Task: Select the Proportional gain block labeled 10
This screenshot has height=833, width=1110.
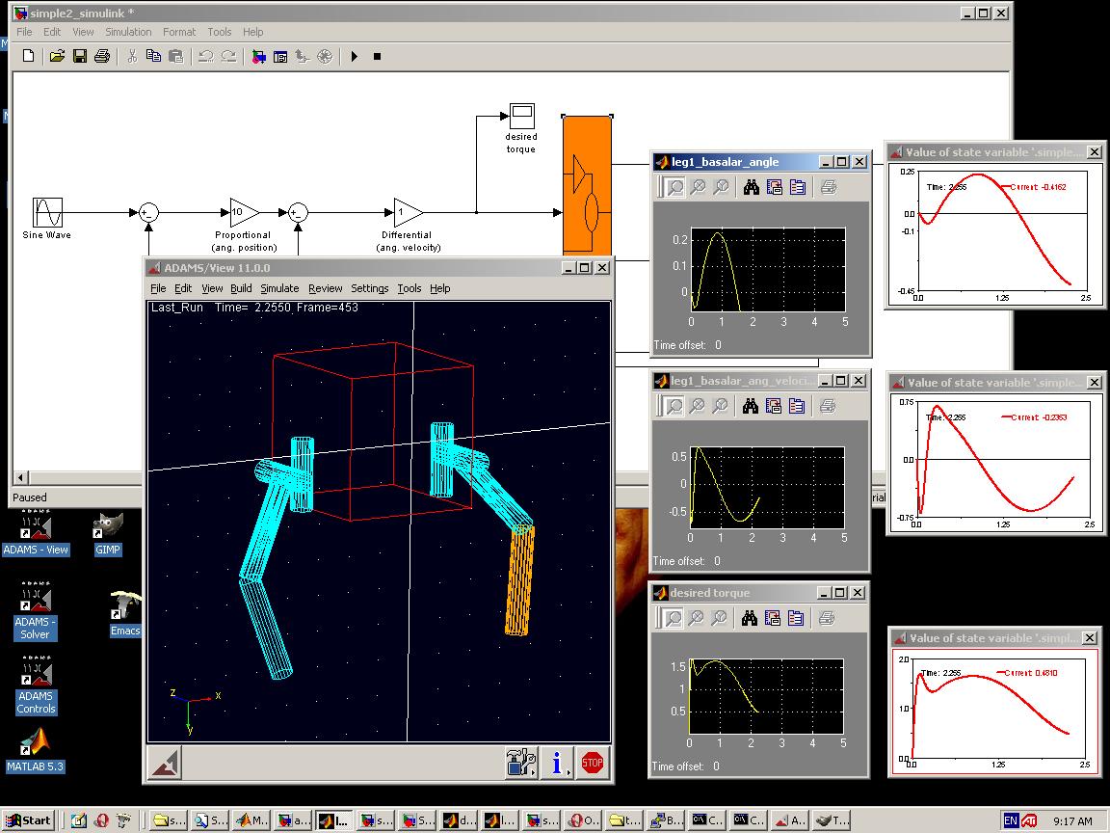Action: tap(243, 212)
